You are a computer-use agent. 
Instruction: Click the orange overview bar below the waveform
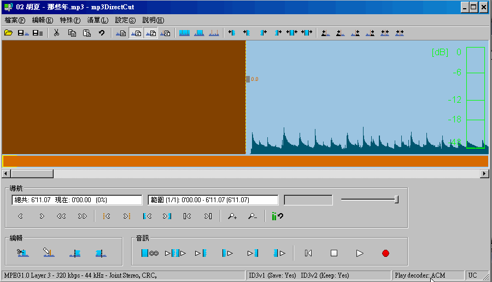coord(245,161)
